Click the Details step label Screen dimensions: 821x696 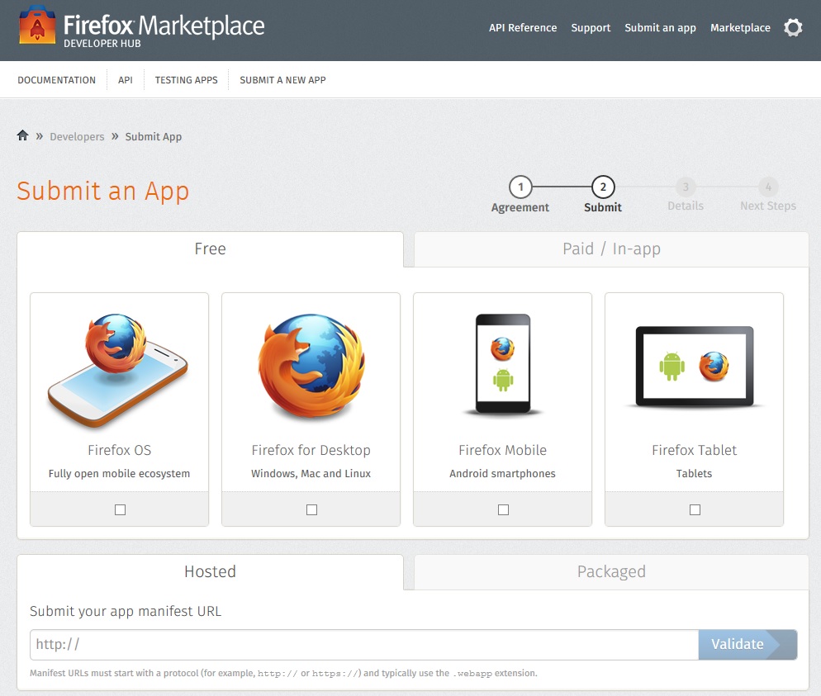[x=686, y=206]
